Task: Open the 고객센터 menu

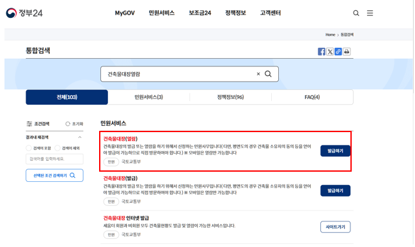Action: pyautogui.click(x=270, y=13)
